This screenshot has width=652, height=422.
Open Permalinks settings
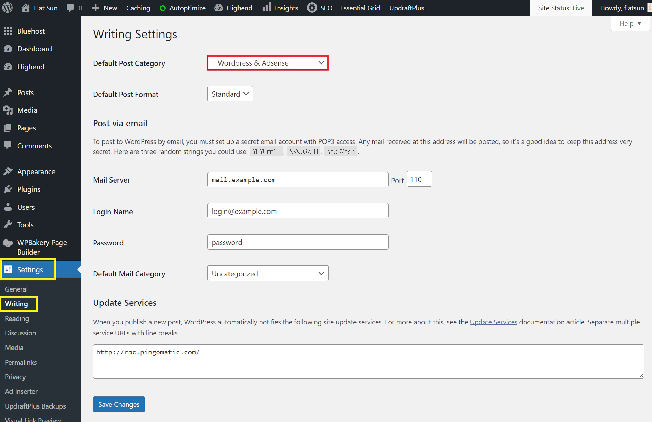(21, 362)
